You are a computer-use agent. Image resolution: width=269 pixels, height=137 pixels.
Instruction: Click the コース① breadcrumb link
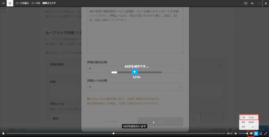(x=36, y=3)
